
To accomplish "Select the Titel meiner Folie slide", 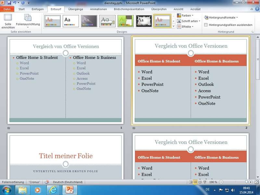I will (x=66, y=156).
